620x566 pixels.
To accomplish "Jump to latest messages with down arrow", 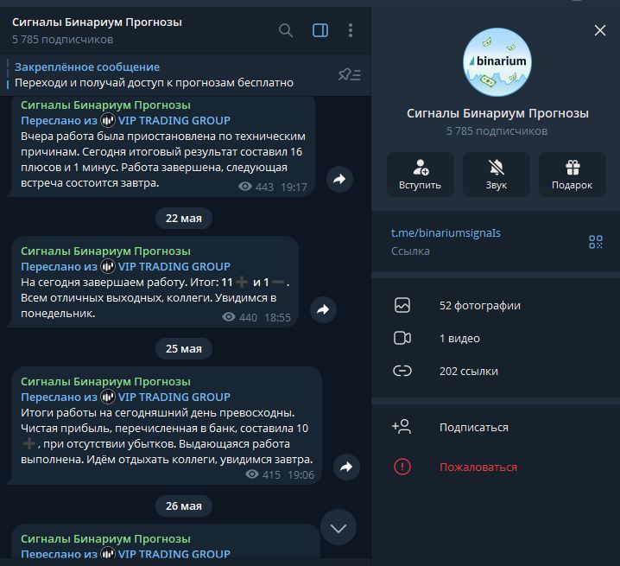I will pos(338,528).
